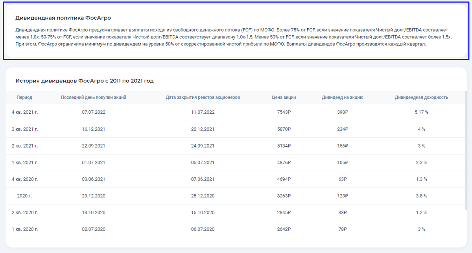Click registry closing date '05.07.2021'
Screen dimensions: 472x253
click(x=203, y=162)
